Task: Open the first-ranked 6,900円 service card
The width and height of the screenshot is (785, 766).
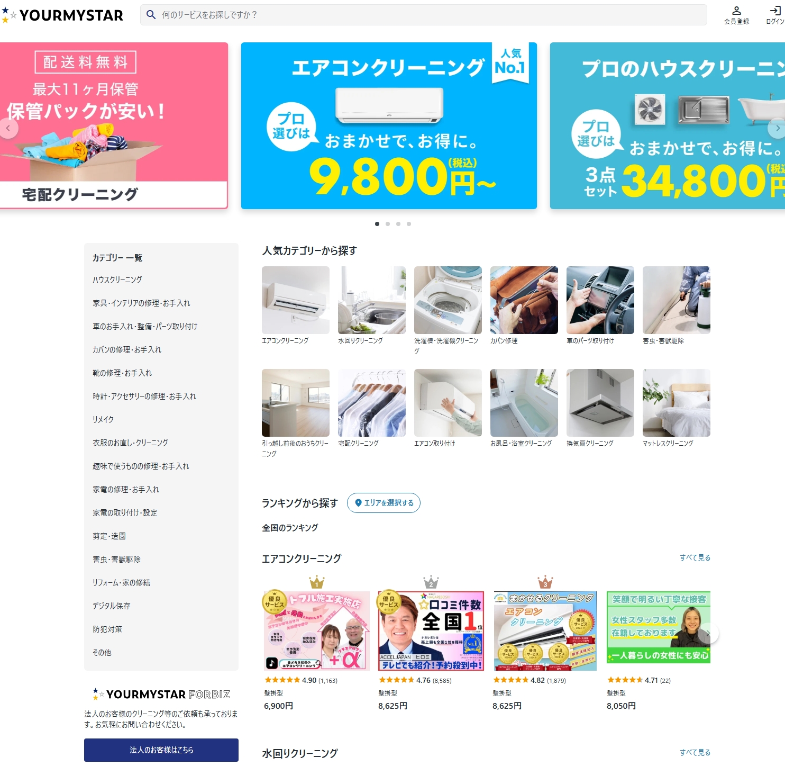Action: tap(316, 650)
